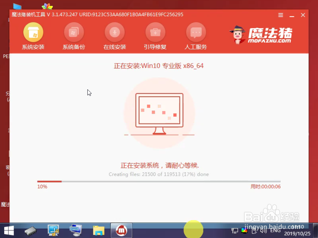Viewport: 318px width, 238px height.
Task: Select the 系统安装 (System Install) icon
Action: (x=33, y=35)
